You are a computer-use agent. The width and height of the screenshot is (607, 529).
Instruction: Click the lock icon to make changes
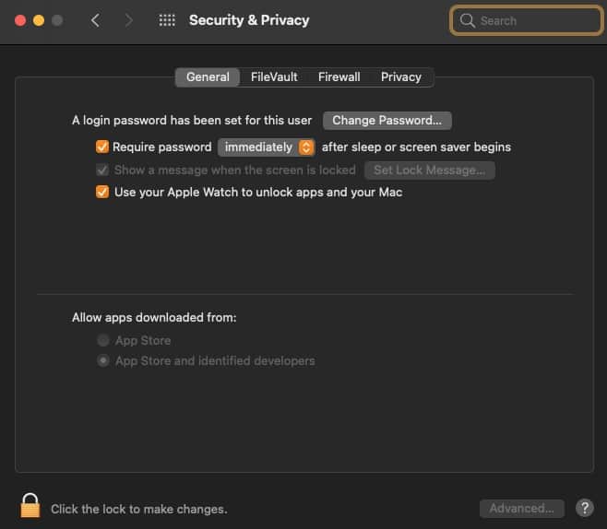[x=30, y=506]
